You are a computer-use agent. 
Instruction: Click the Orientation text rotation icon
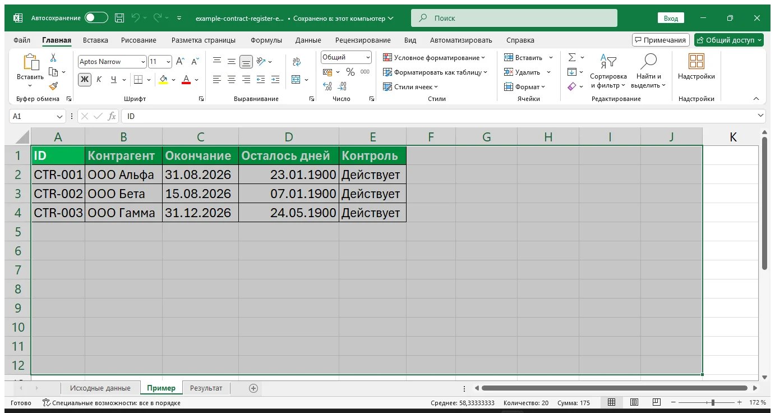[x=261, y=62]
